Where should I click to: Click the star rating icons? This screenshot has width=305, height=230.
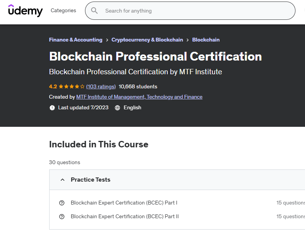(72, 86)
